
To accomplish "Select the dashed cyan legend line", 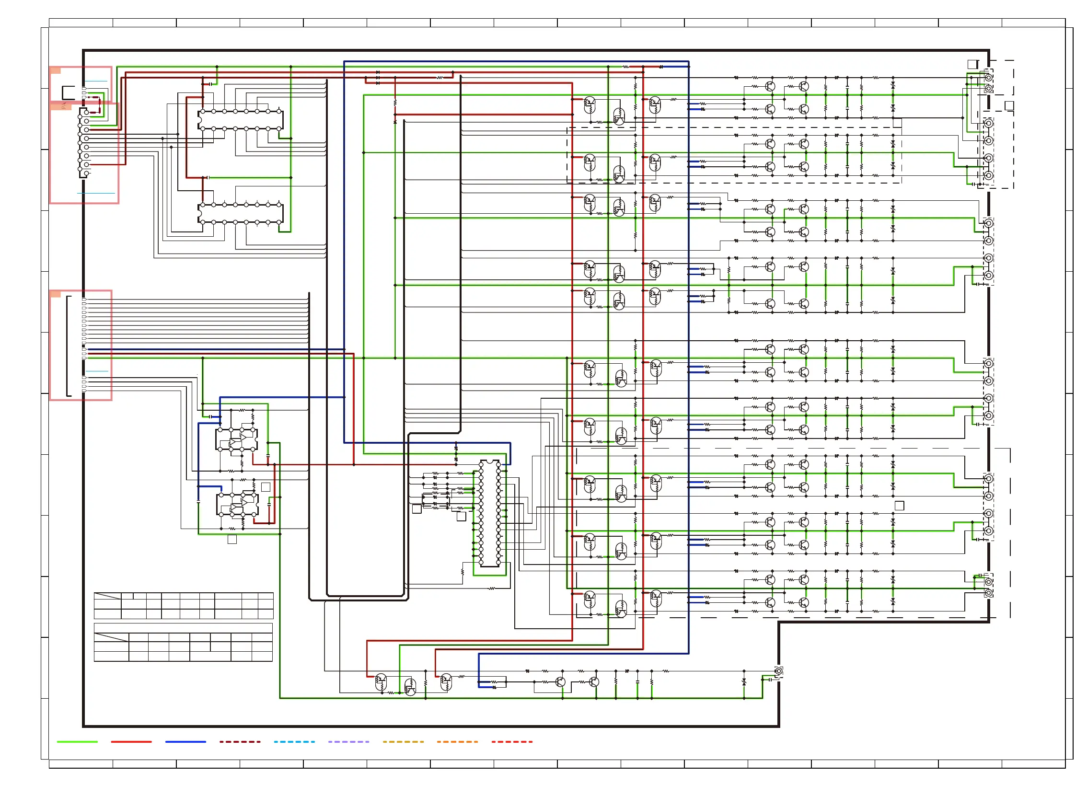I will 294,741.
